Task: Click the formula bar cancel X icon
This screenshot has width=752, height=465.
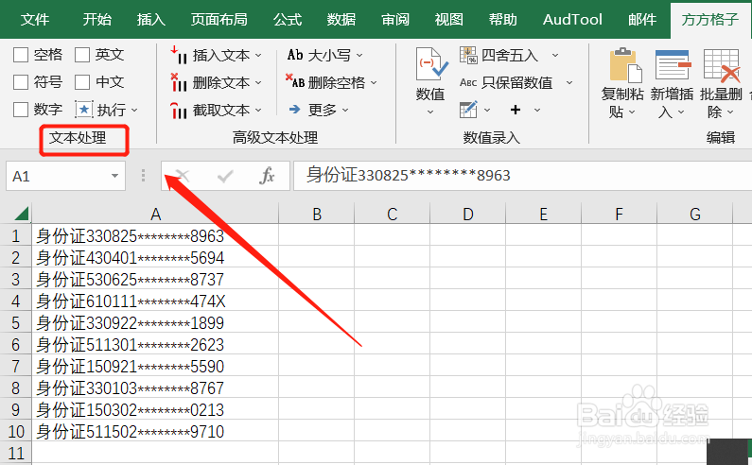Action: click(x=182, y=176)
